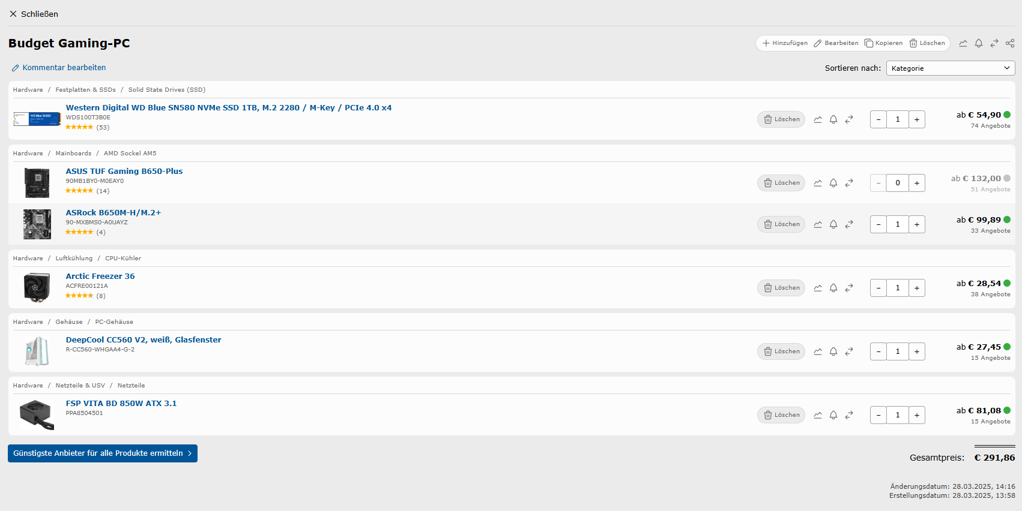Click swap arrows icon for ASRock B650M-H/M.2+
1022x511 pixels.
(x=849, y=224)
